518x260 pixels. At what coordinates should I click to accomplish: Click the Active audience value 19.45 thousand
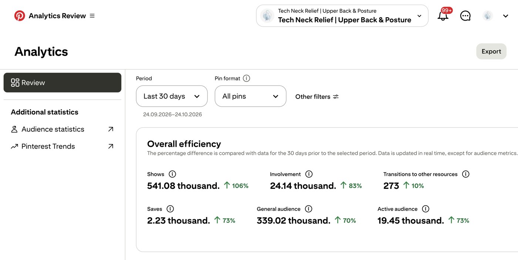click(x=411, y=221)
